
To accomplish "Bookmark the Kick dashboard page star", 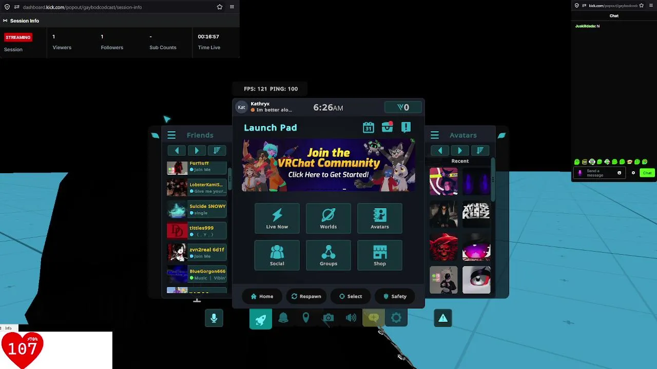I will (220, 7).
